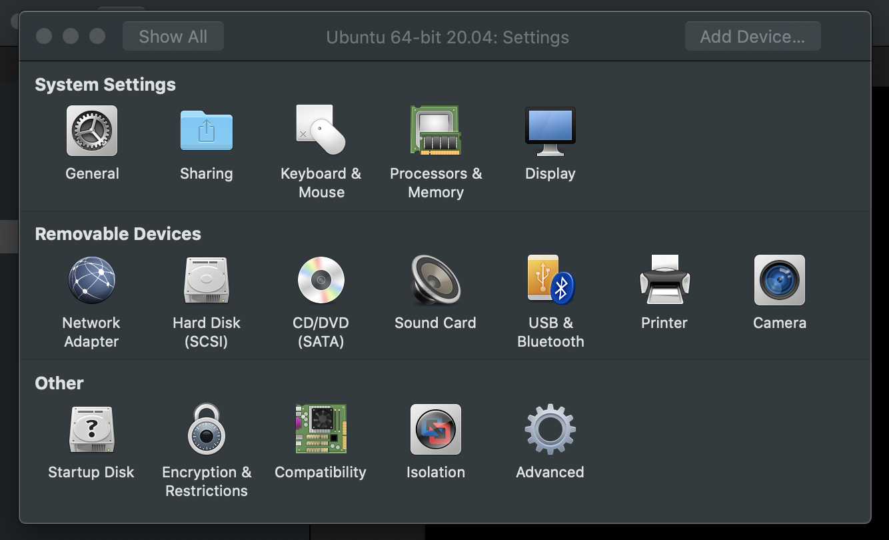Open the Isolation settings icon
The width and height of the screenshot is (889, 540).
pyautogui.click(x=436, y=429)
